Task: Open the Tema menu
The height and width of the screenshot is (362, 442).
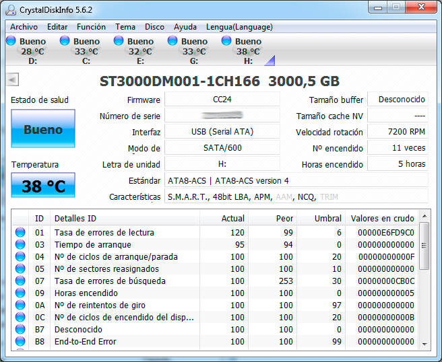Action: tap(125, 27)
